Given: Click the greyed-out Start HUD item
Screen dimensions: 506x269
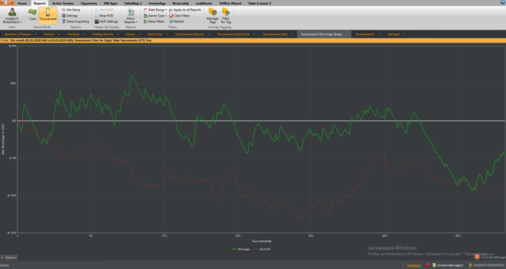Looking at the screenshot, I should [x=104, y=9].
